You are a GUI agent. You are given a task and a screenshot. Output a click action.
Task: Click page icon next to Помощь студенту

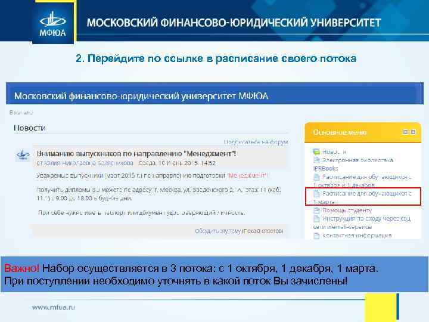[x=316, y=210]
